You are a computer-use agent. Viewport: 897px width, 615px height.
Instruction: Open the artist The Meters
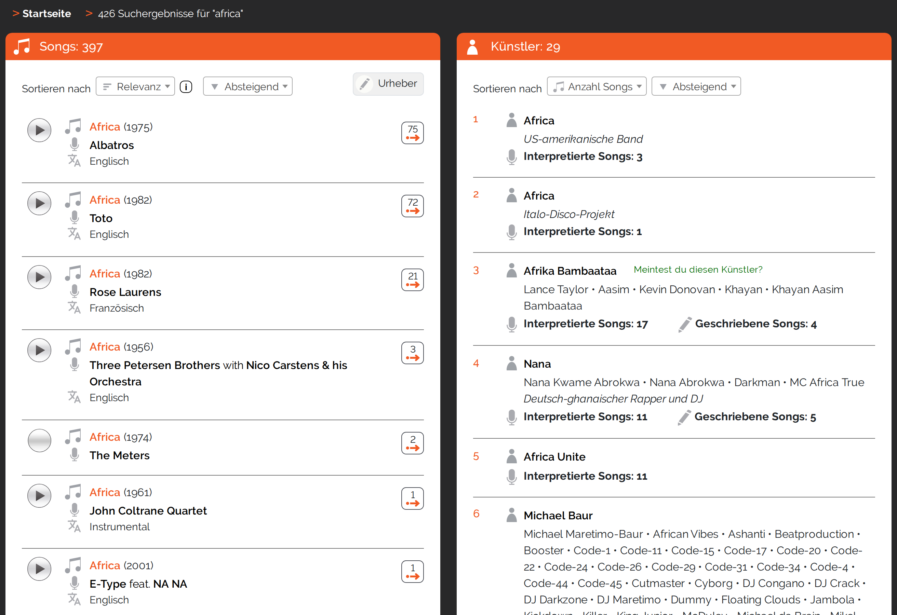pos(120,455)
